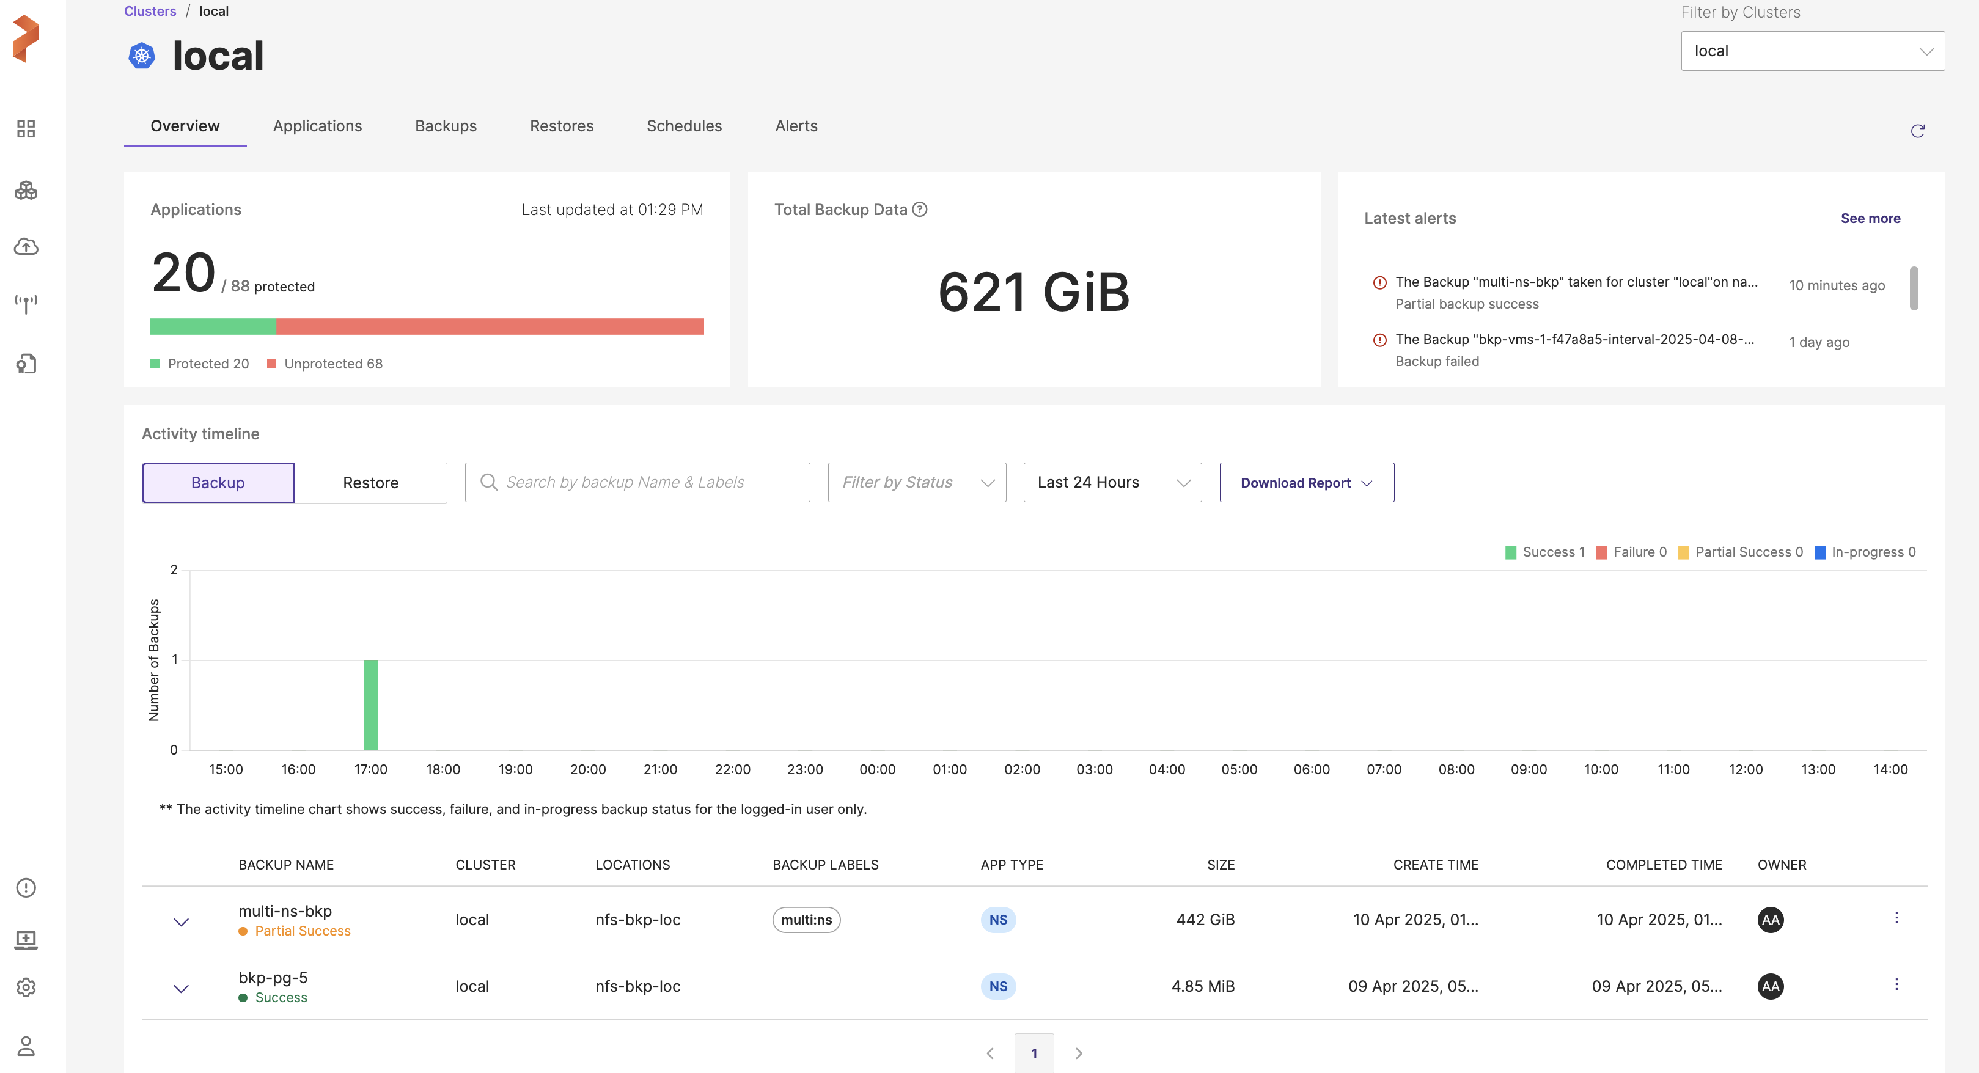1979x1073 pixels.
Task: Click the clusters cubes sidebar icon
Action: click(26, 189)
